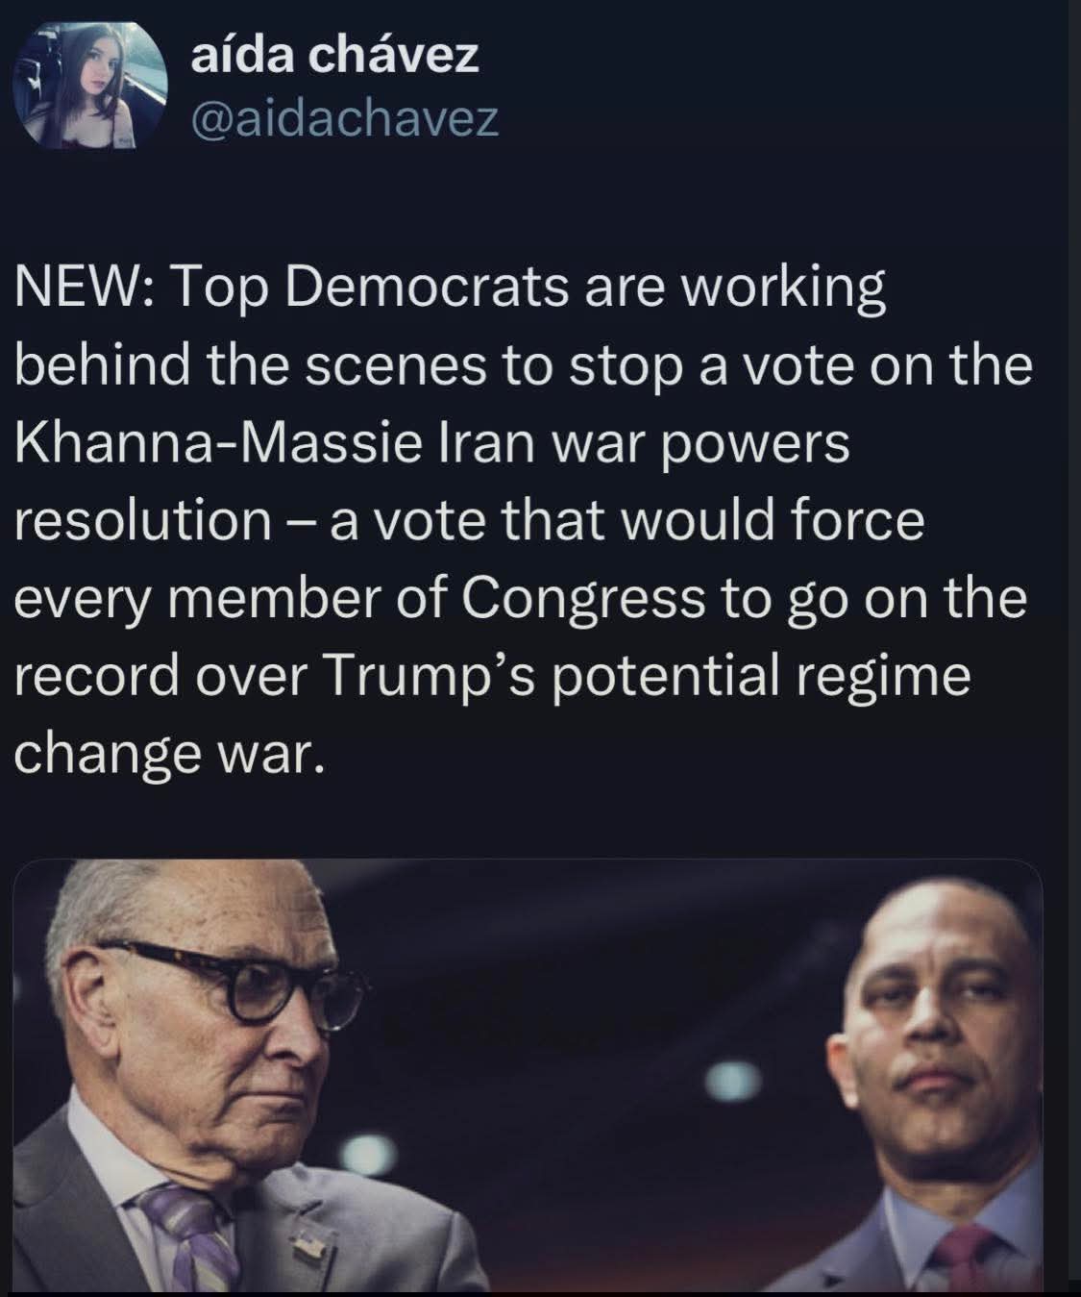This screenshot has height=1297, width=1081.
Task: Click the word resolution in the tweet
Action: pos(144,521)
